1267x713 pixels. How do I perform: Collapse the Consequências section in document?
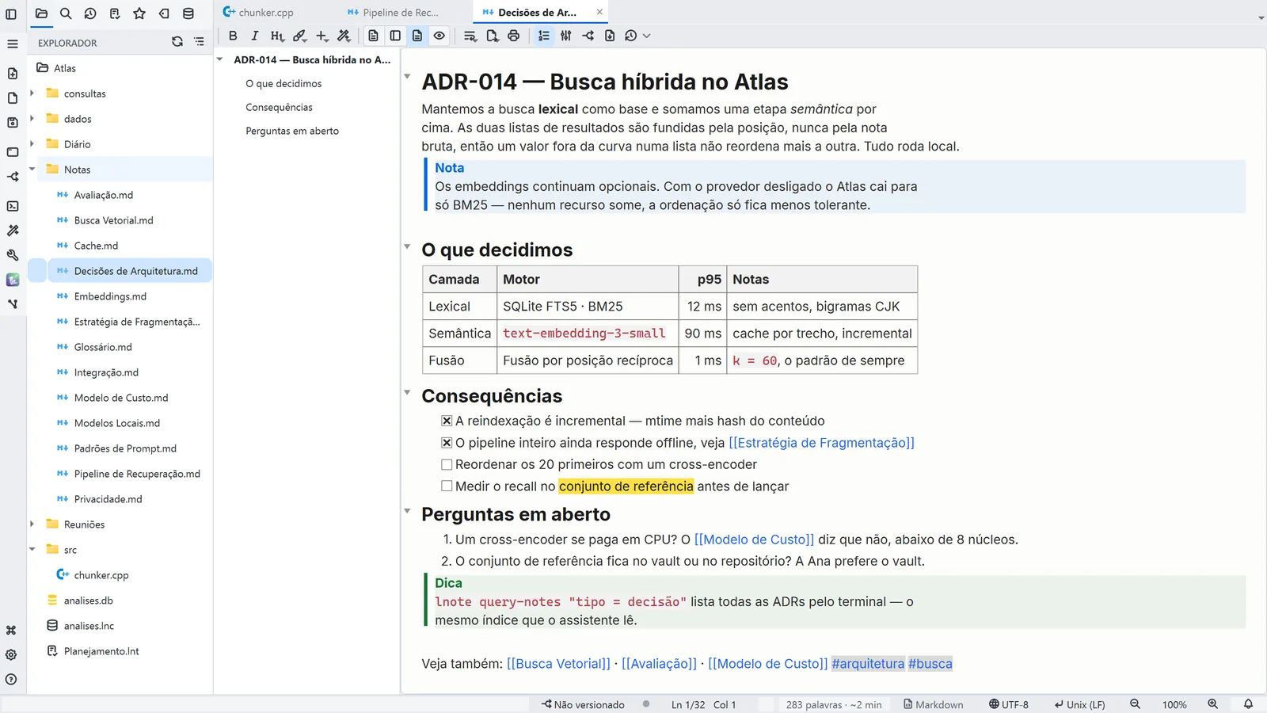tap(407, 393)
